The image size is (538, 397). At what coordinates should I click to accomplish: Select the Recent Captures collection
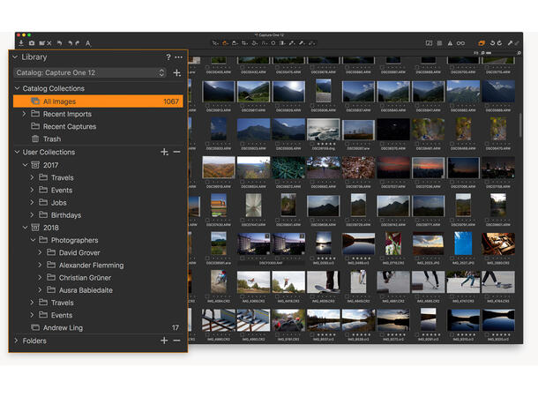(69, 126)
